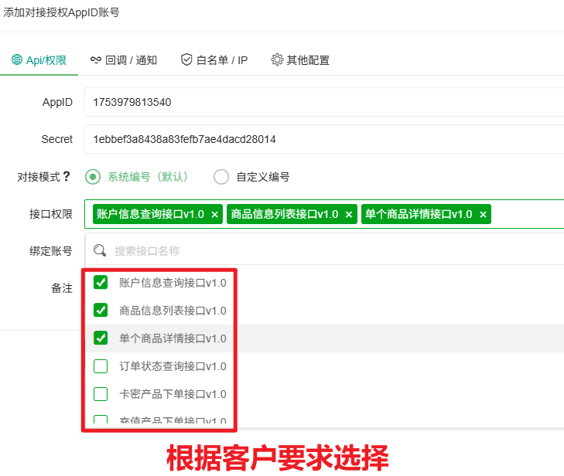Viewport: 564px width, 476px height.
Task: Click the search magnifier icon in dropdown
Action: pos(99,250)
